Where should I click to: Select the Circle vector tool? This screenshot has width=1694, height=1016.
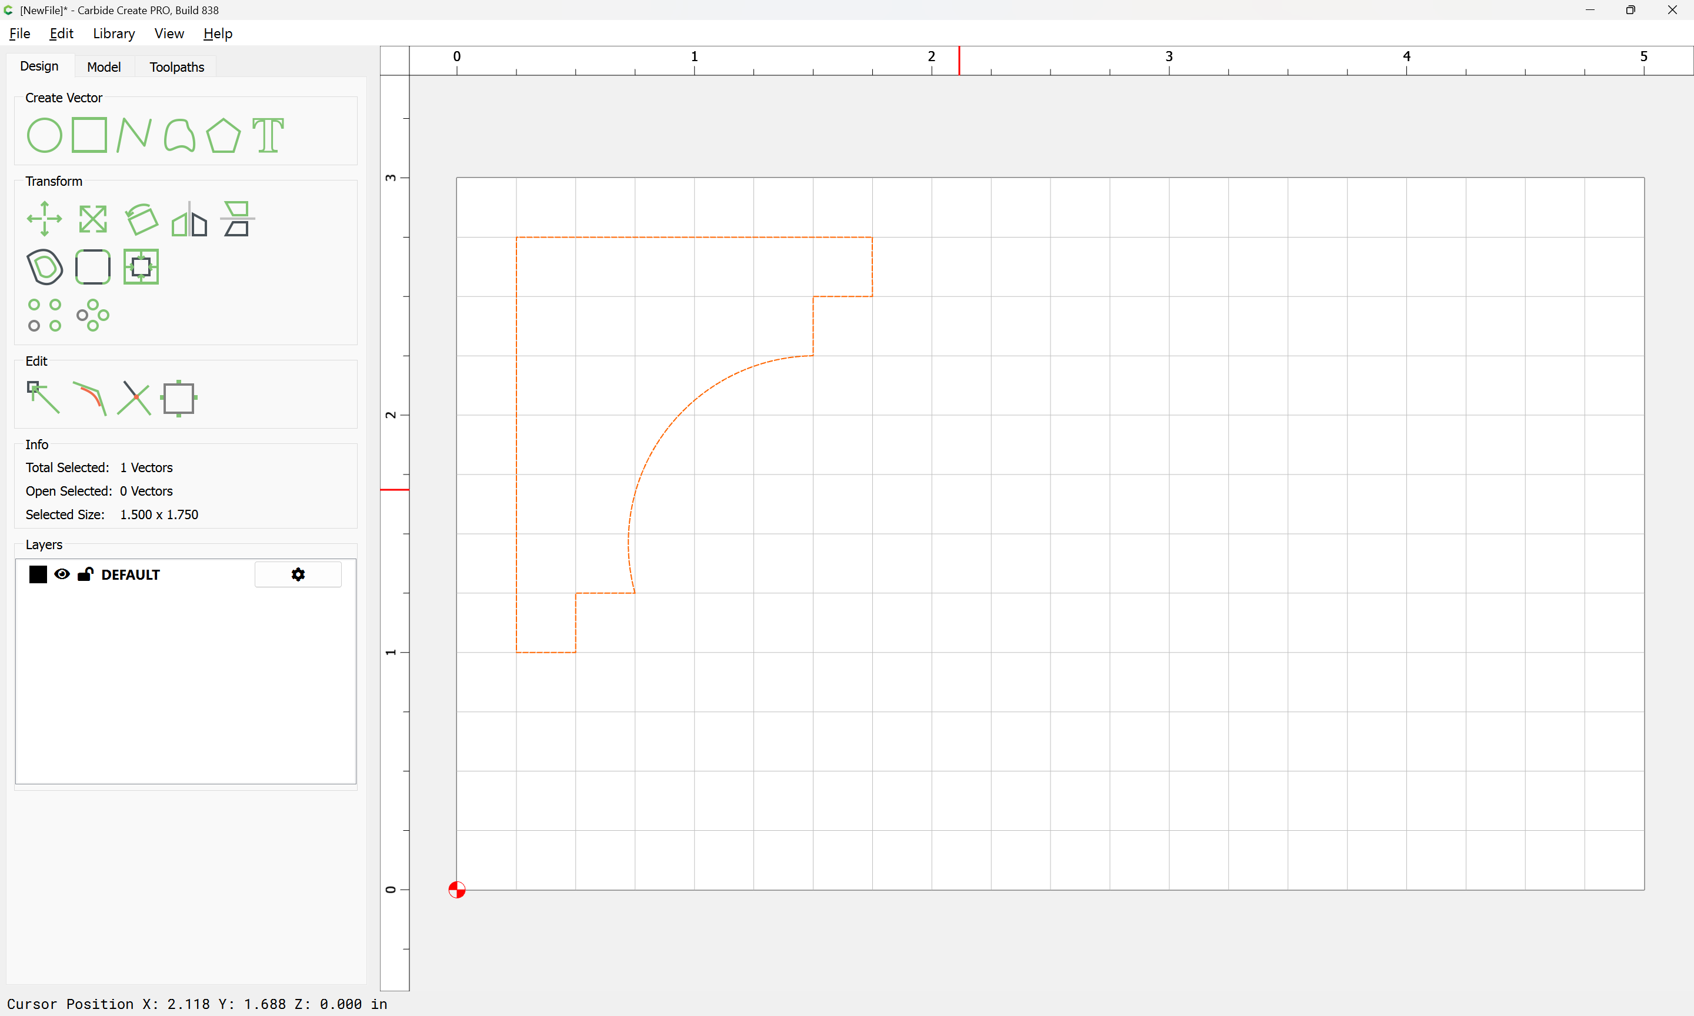(x=45, y=135)
